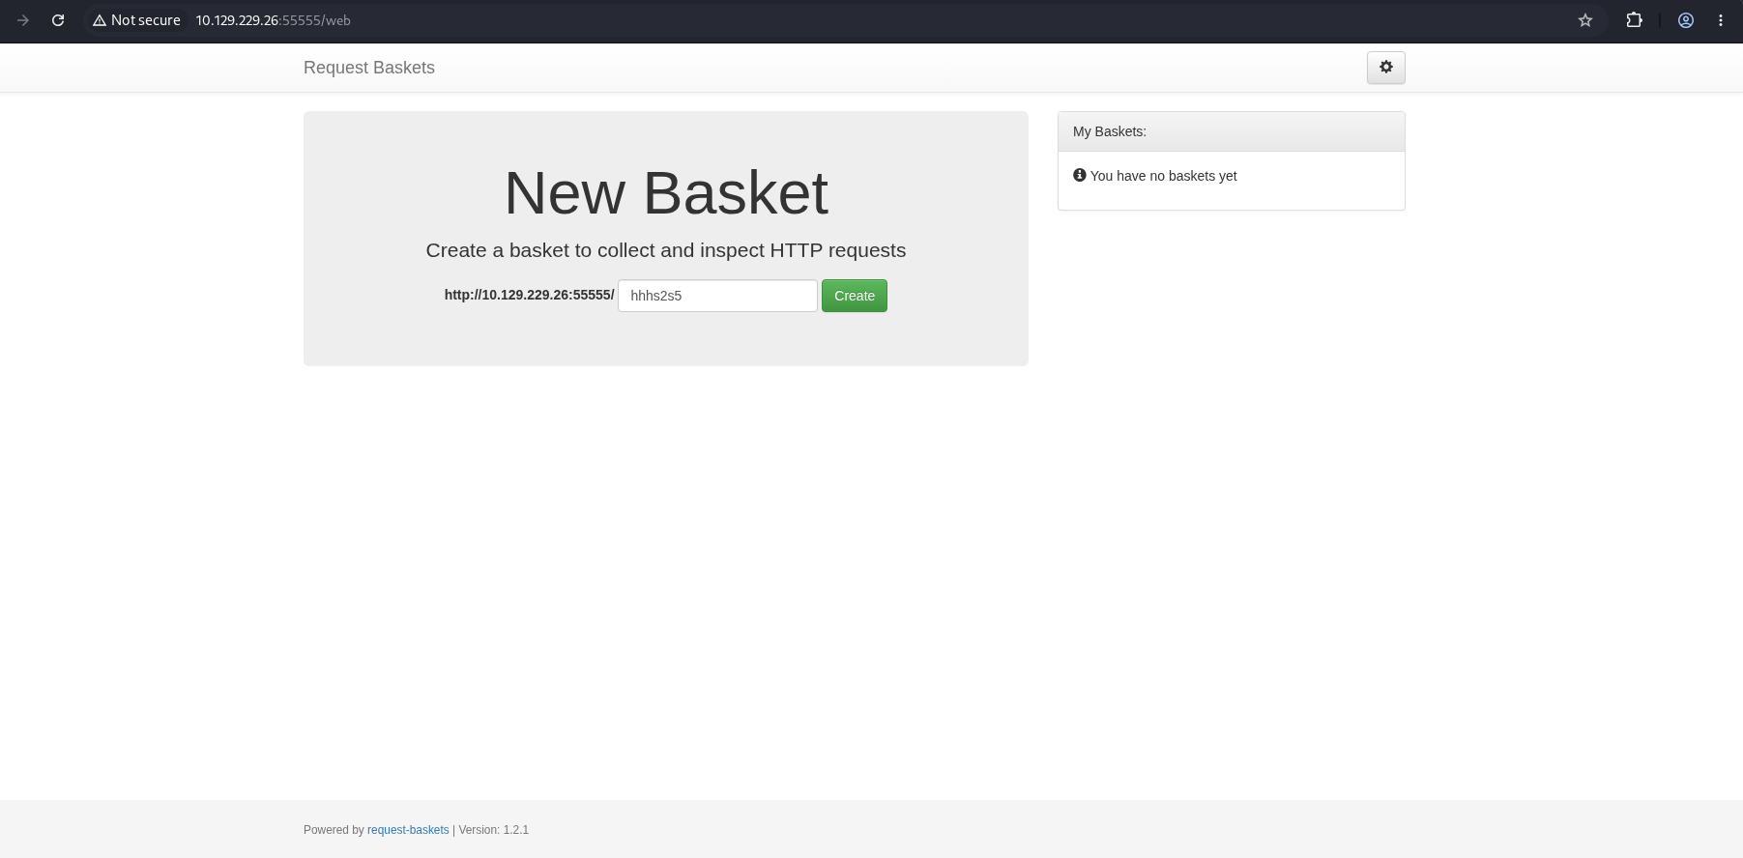Bookmark this page with the star icon

pos(1585,20)
